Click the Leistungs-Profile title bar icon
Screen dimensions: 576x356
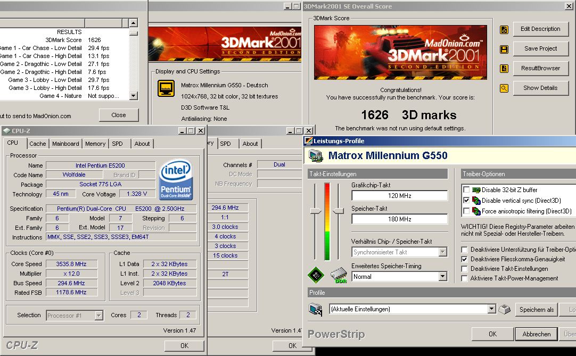coord(309,140)
